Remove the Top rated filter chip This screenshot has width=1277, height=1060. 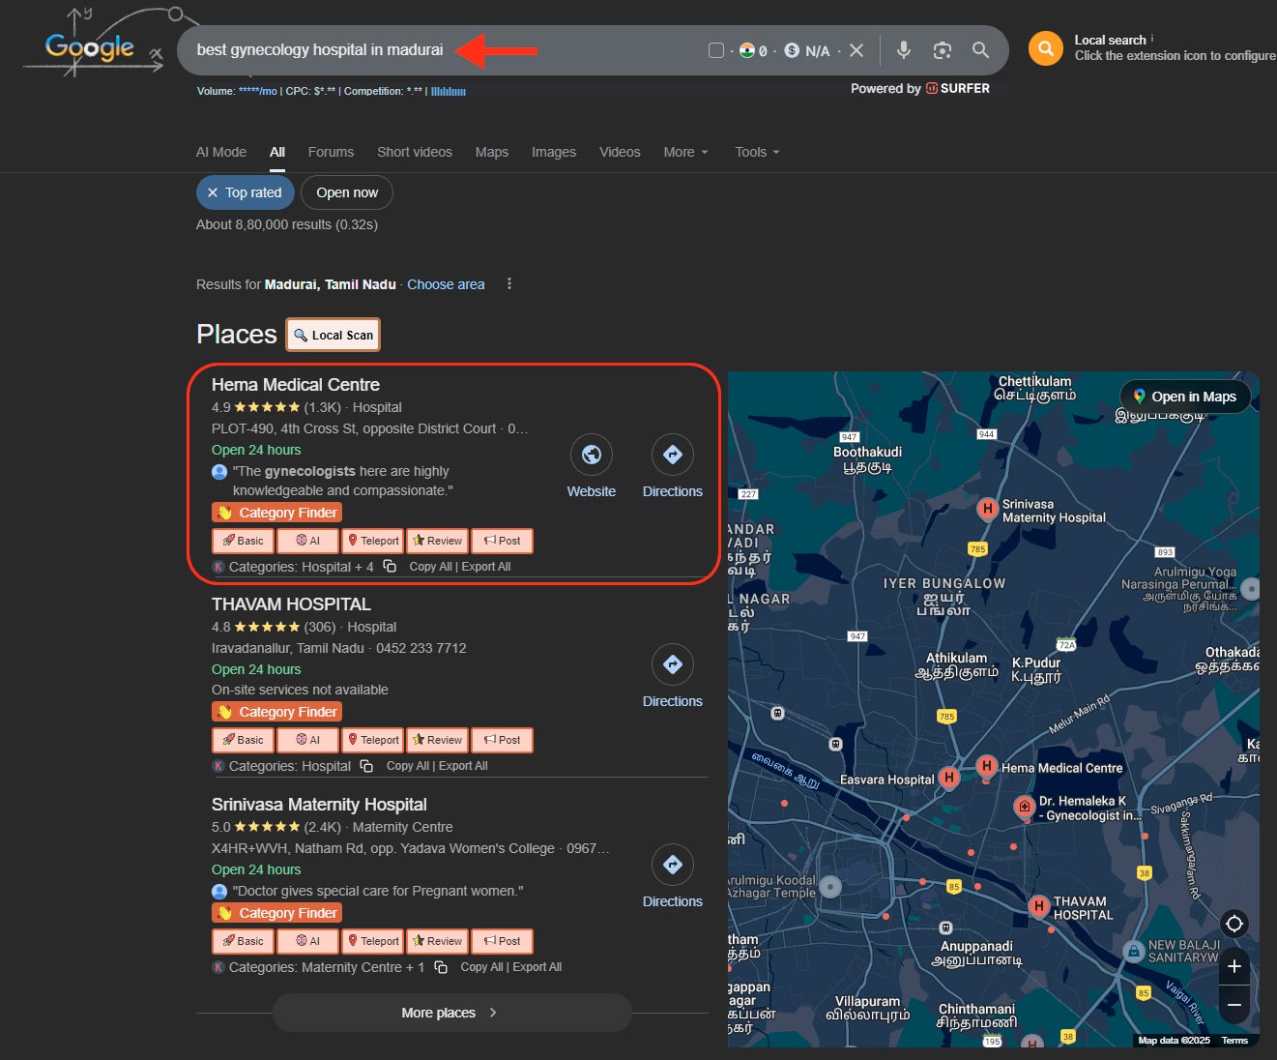[x=213, y=192]
